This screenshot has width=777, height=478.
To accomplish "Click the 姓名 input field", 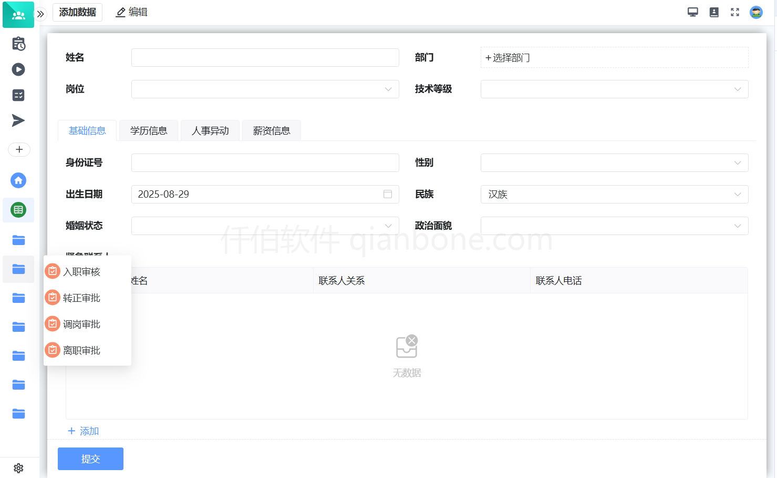I will tap(265, 58).
